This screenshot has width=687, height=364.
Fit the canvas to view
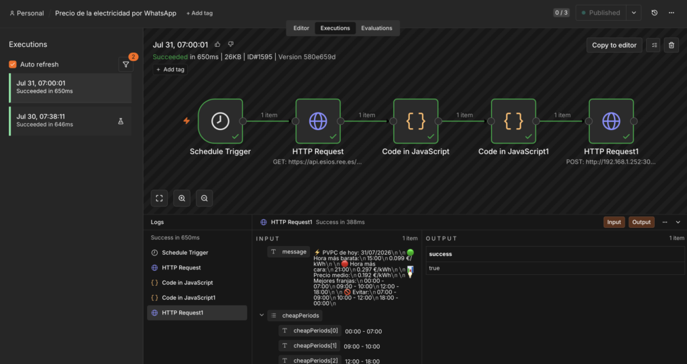click(160, 198)
